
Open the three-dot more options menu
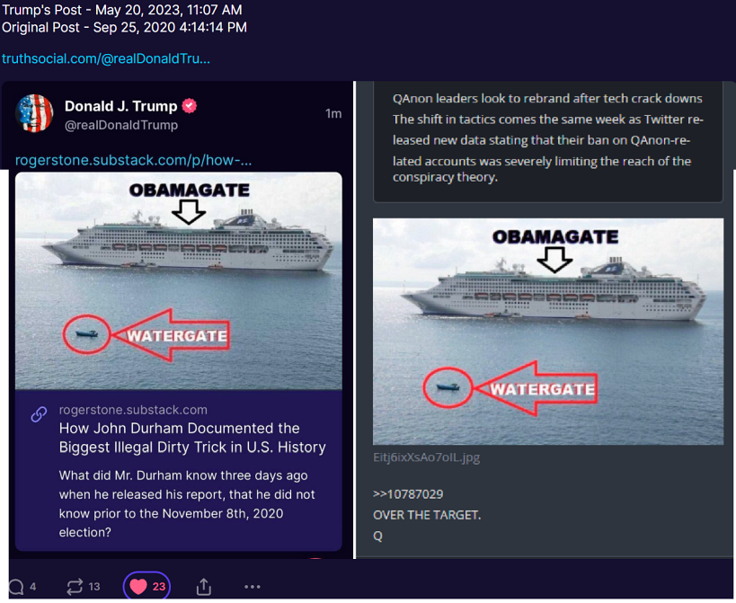(252, 587)
